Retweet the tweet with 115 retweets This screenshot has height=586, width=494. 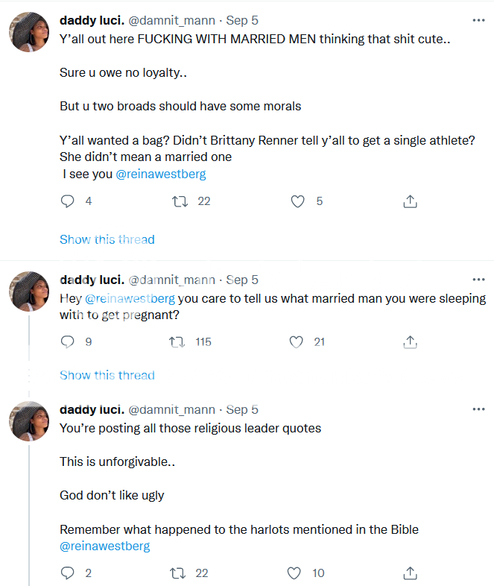[x=177, y=341]
